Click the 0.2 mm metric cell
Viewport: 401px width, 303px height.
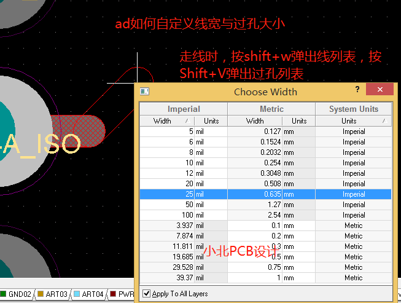pos(255,236)
